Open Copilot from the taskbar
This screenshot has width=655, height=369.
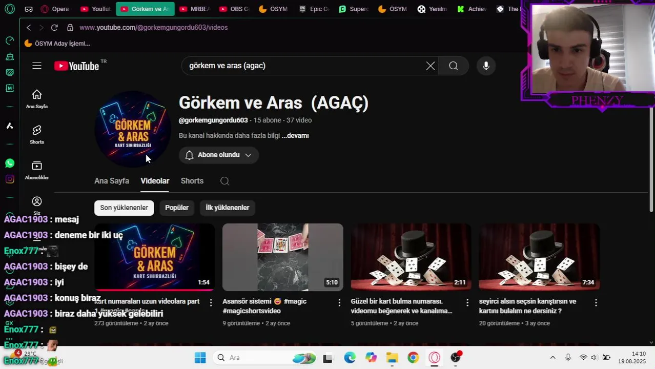pos(371,357)
